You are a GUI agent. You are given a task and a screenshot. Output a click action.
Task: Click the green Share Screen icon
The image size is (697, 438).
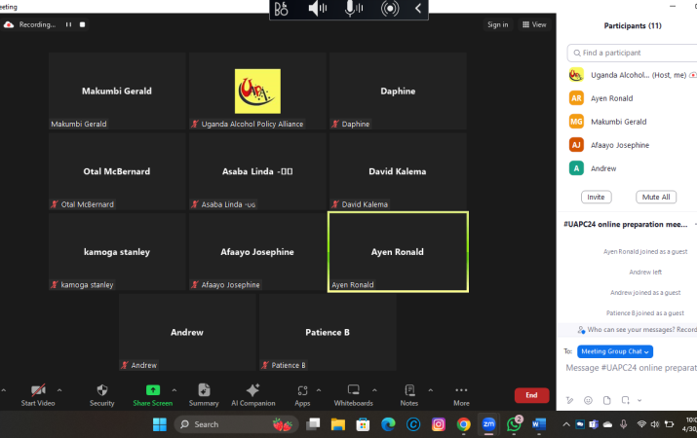click(153, 390)
